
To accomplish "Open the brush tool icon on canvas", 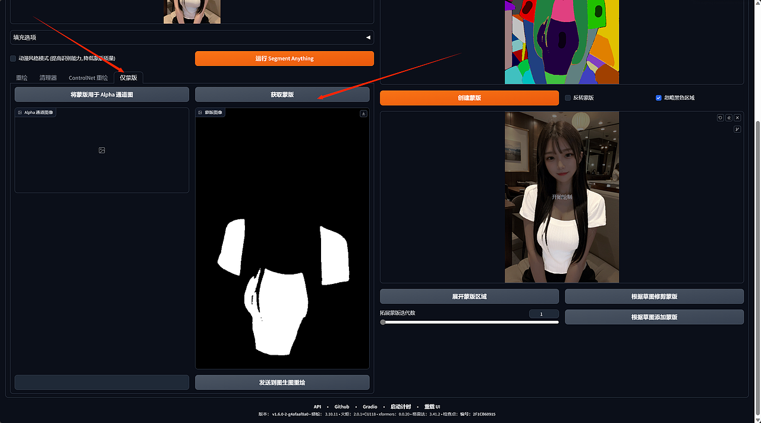I will pyautogui.click(x=737, y=129).
